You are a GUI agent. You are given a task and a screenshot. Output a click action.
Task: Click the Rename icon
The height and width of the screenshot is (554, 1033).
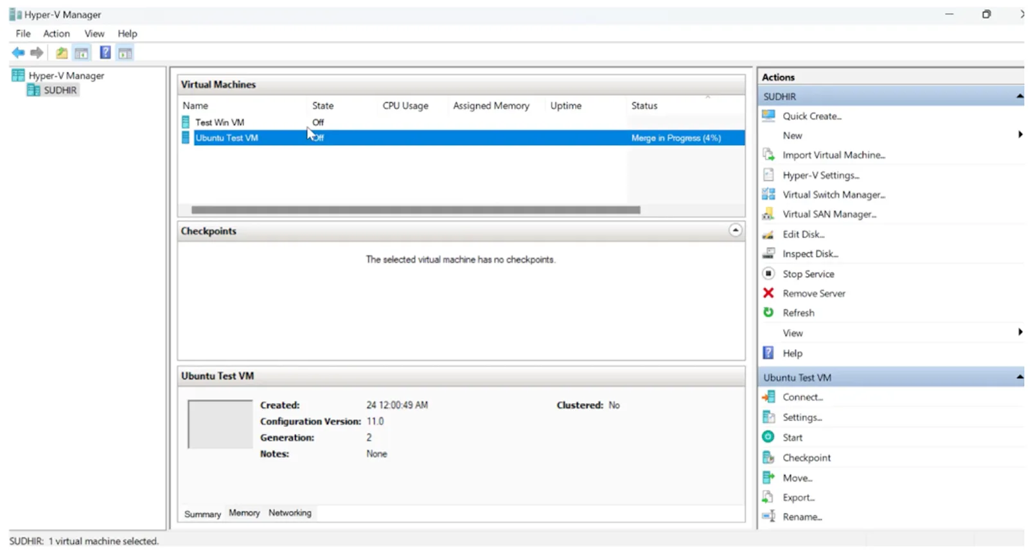point(768,516)
